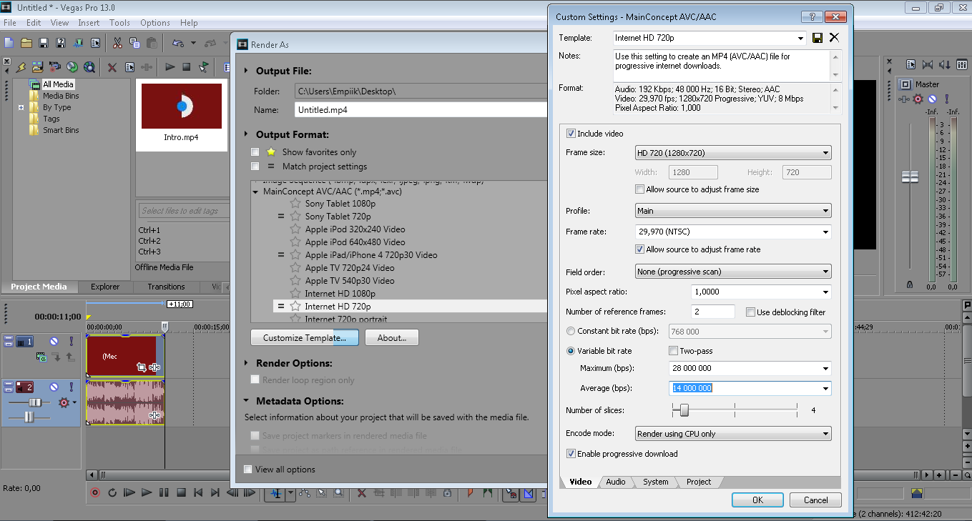Click the Save Template floppy icon

click(x=818, y=38)
